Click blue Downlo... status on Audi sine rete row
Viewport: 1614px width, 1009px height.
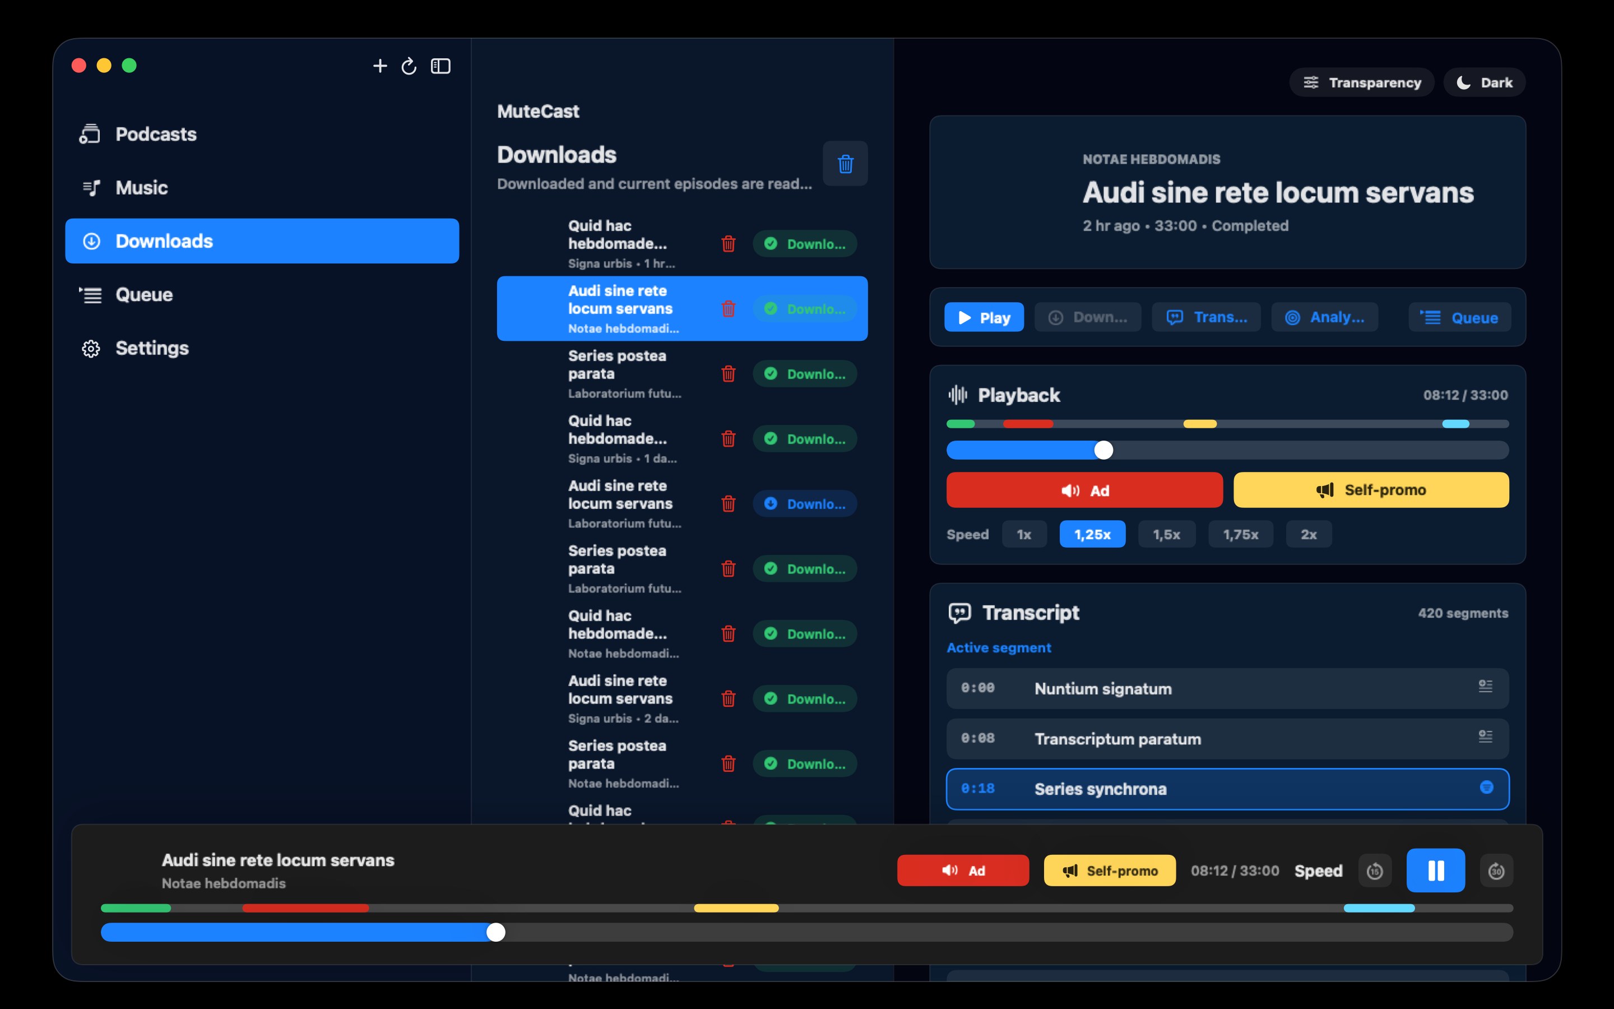[805, 504]
